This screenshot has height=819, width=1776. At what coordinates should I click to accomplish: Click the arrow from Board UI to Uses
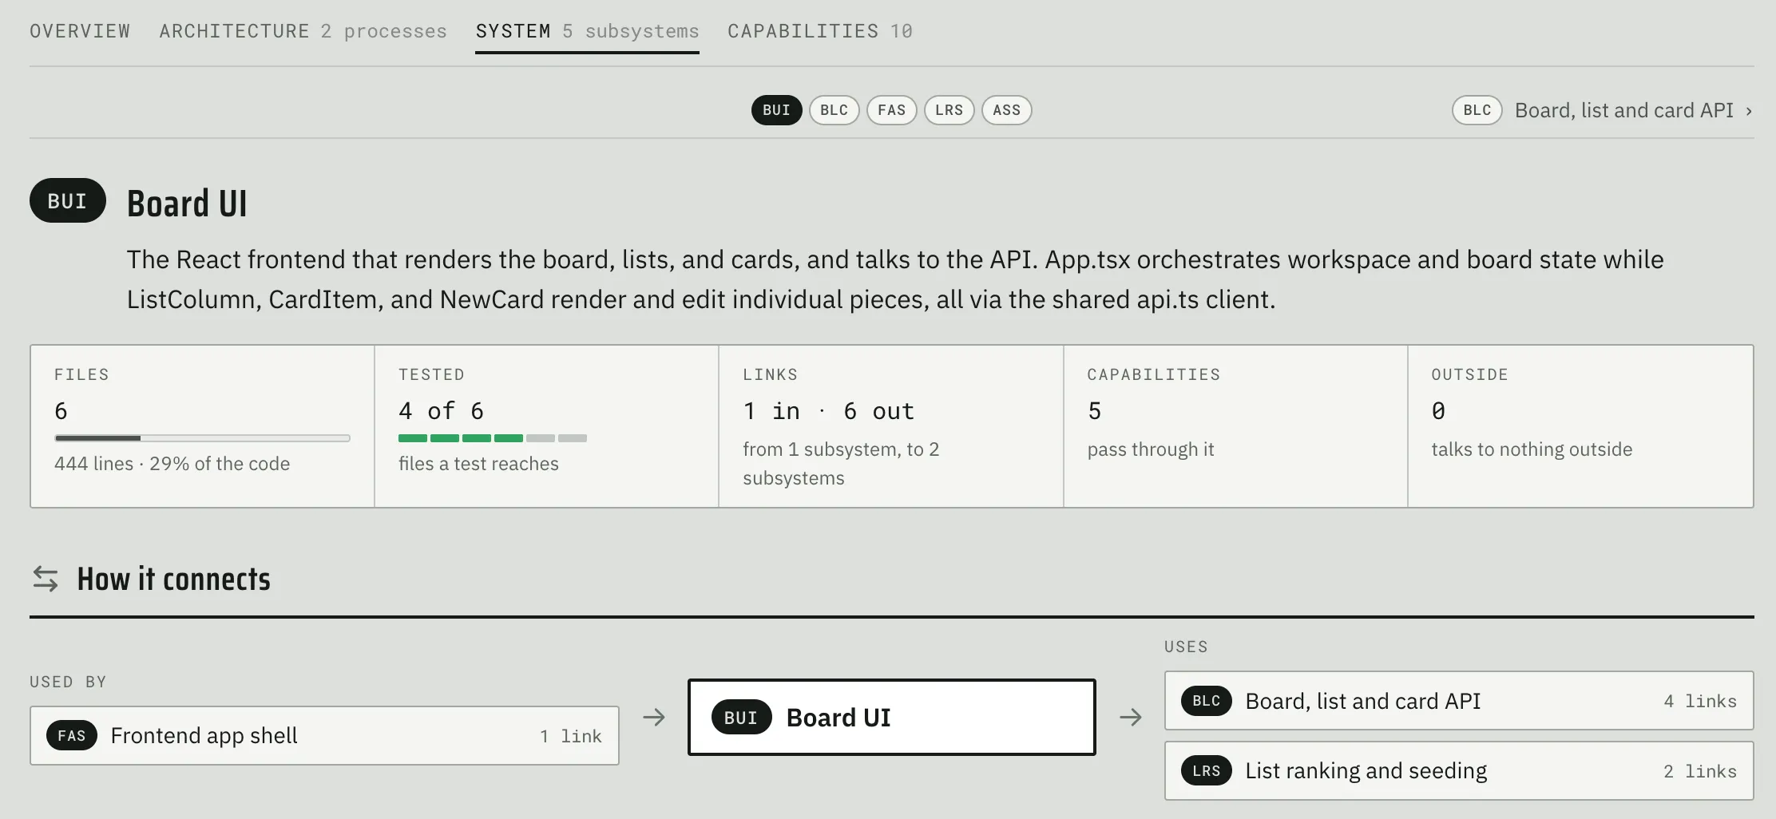tap(1131, 717)
